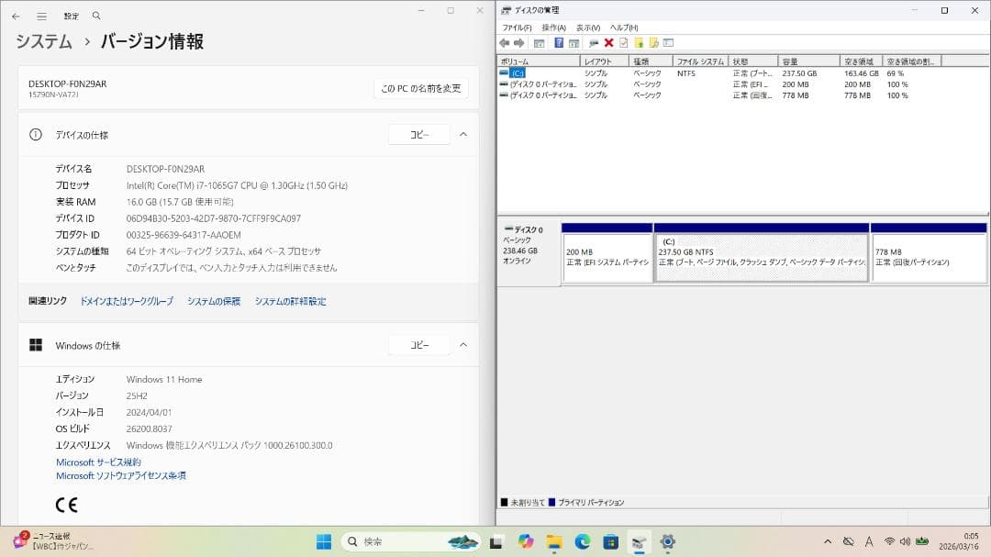Sort by 容量 column header
The image size is (991, 557).
coord(809,61)
